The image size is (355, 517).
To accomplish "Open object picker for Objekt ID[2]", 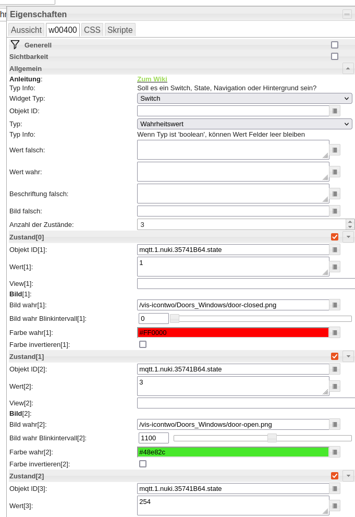I will 335,369.
